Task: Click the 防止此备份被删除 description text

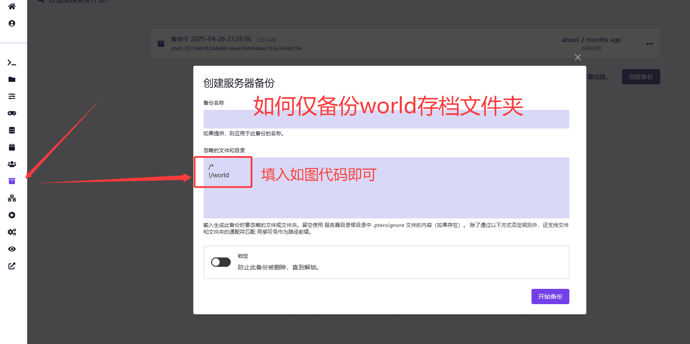Action: point(279,267)
